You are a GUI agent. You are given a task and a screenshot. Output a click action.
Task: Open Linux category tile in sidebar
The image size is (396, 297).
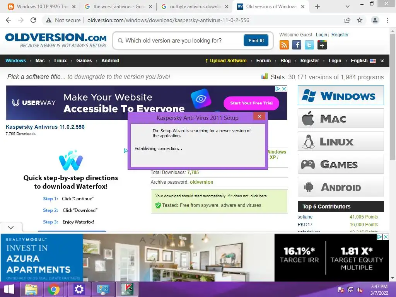(341, 141)
